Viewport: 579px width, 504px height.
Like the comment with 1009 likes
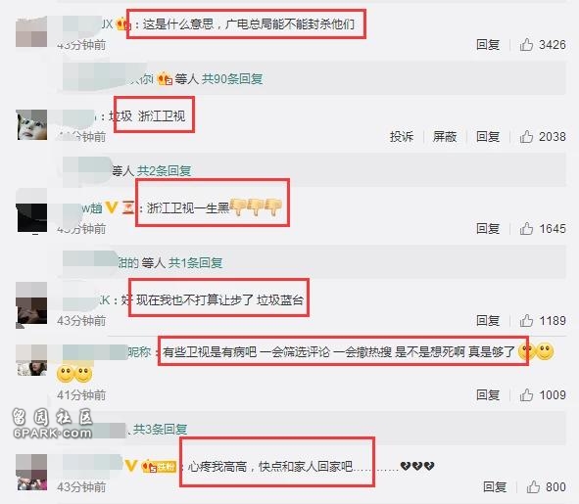[526, 395]
